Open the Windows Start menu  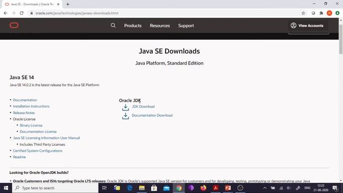tap(6, 188)
